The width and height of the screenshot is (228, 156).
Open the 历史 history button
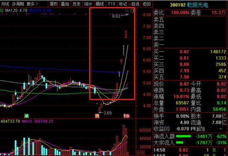click(77, 4)
